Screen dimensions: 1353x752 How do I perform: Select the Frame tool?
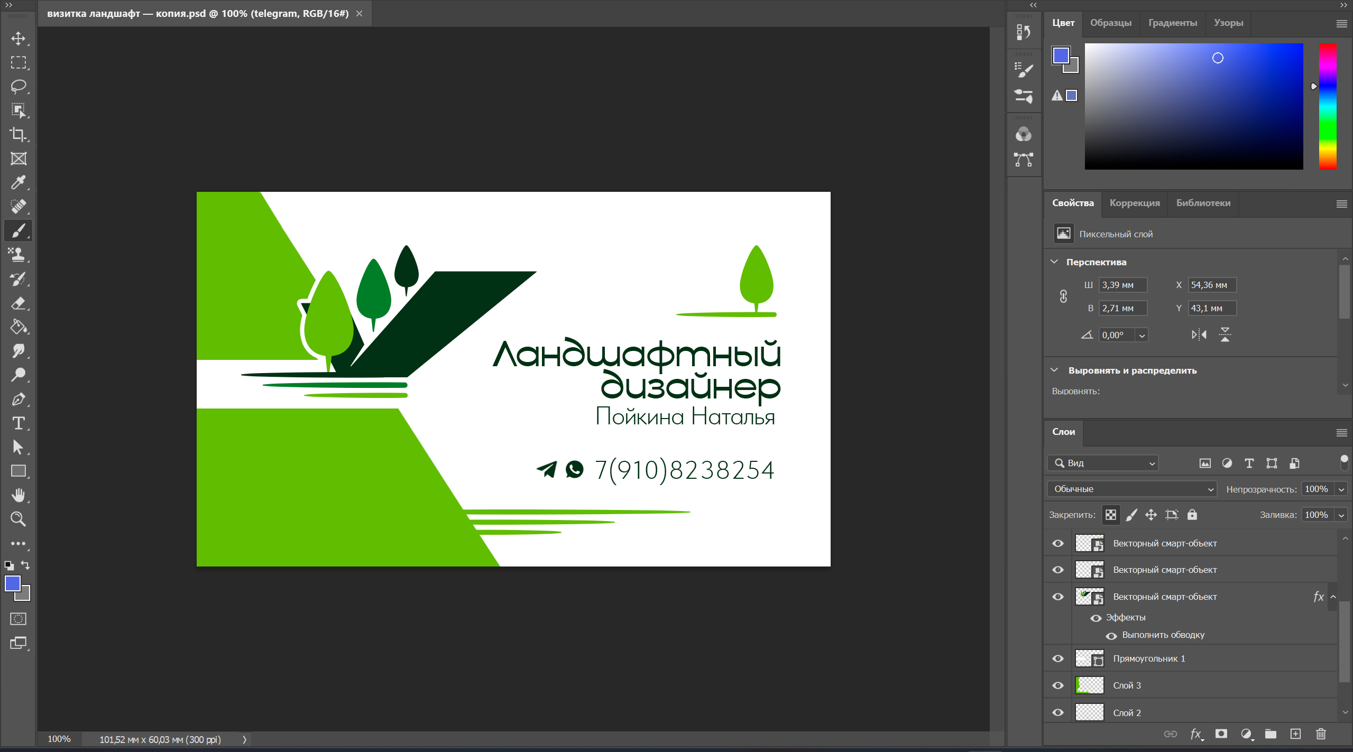19,159
